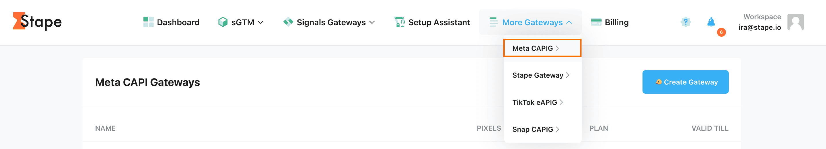Click the Billing card icon
Screen dimensions: 826x149
click(596, 22)
